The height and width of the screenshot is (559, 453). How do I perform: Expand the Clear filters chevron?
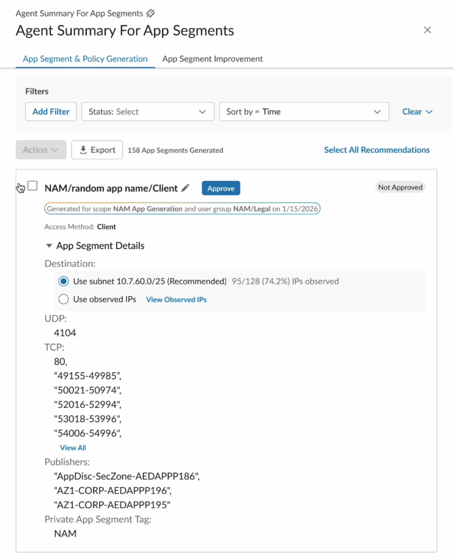(x=429, y=112)
